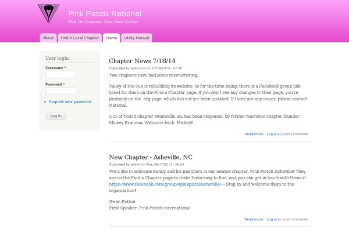Click the Log in button
The width and height of the screenshot is (349, 232).
[x=56, y=116]
